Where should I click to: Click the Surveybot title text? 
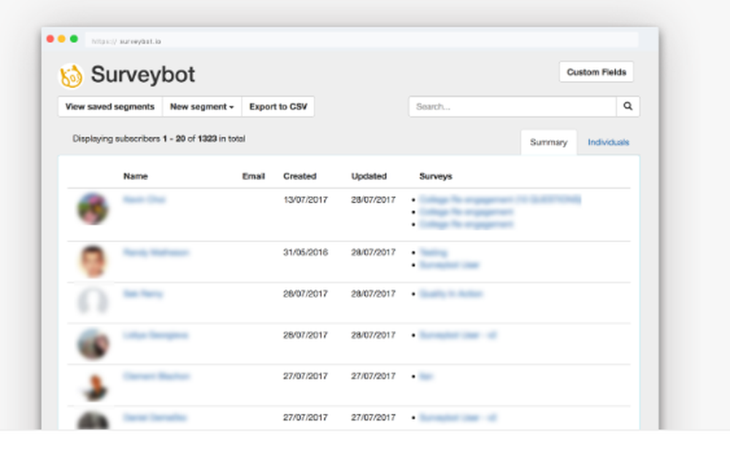coord(143,74)
